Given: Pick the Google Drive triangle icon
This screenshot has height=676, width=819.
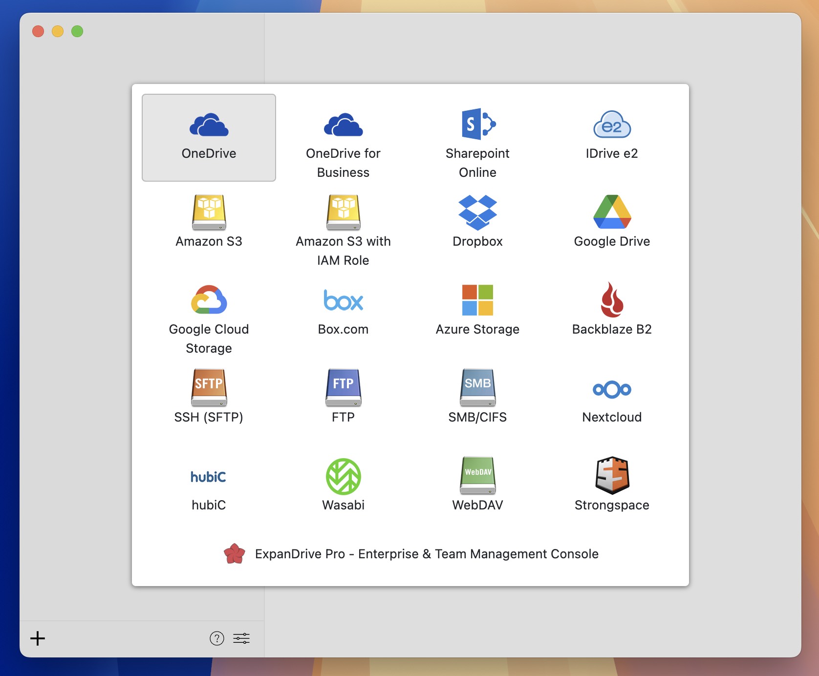Looking at the screenshot, I should pyautogui.click(x=612, y=212).
